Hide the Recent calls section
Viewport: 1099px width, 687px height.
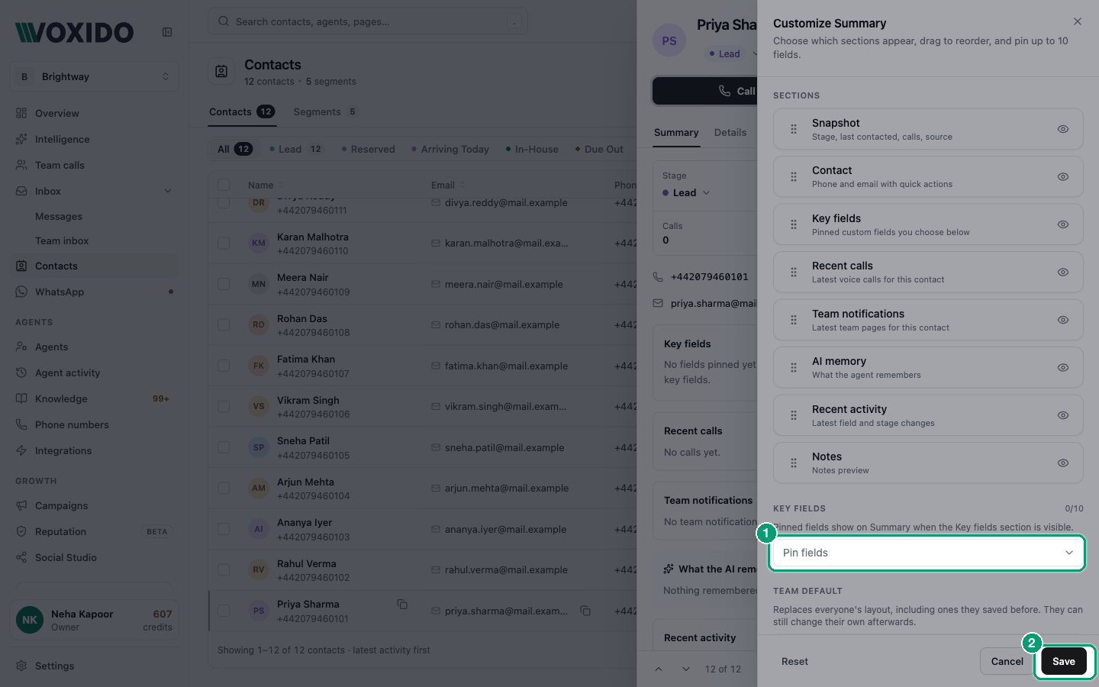(1062, 272)
